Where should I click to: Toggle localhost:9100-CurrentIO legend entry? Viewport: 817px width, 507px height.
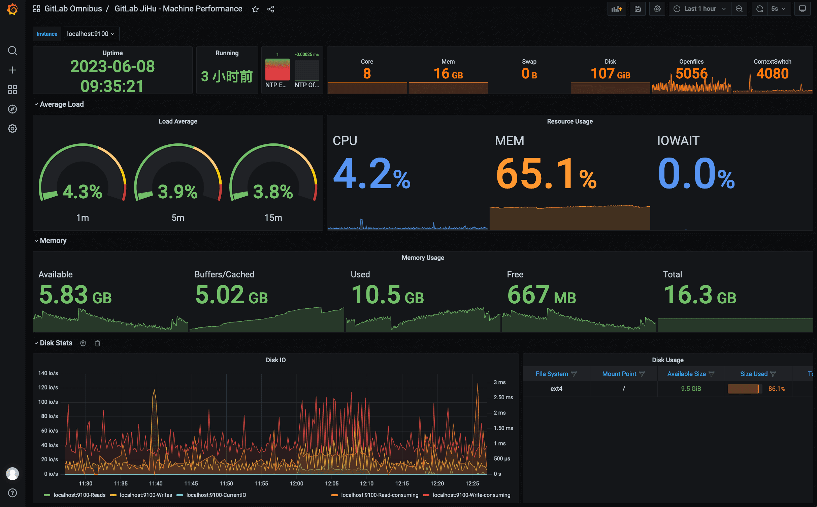point(216,495)
